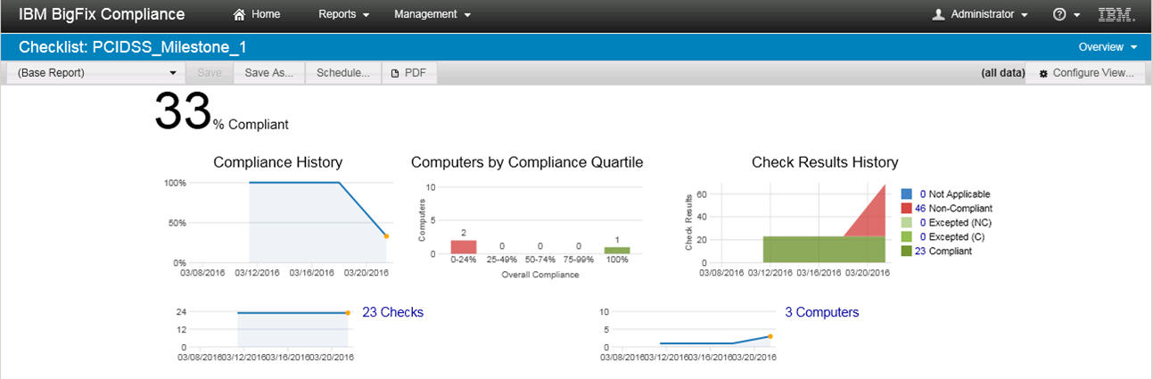Expand the Base Report selector
This screenshot has height=379, width=1153.
[97, 73]
